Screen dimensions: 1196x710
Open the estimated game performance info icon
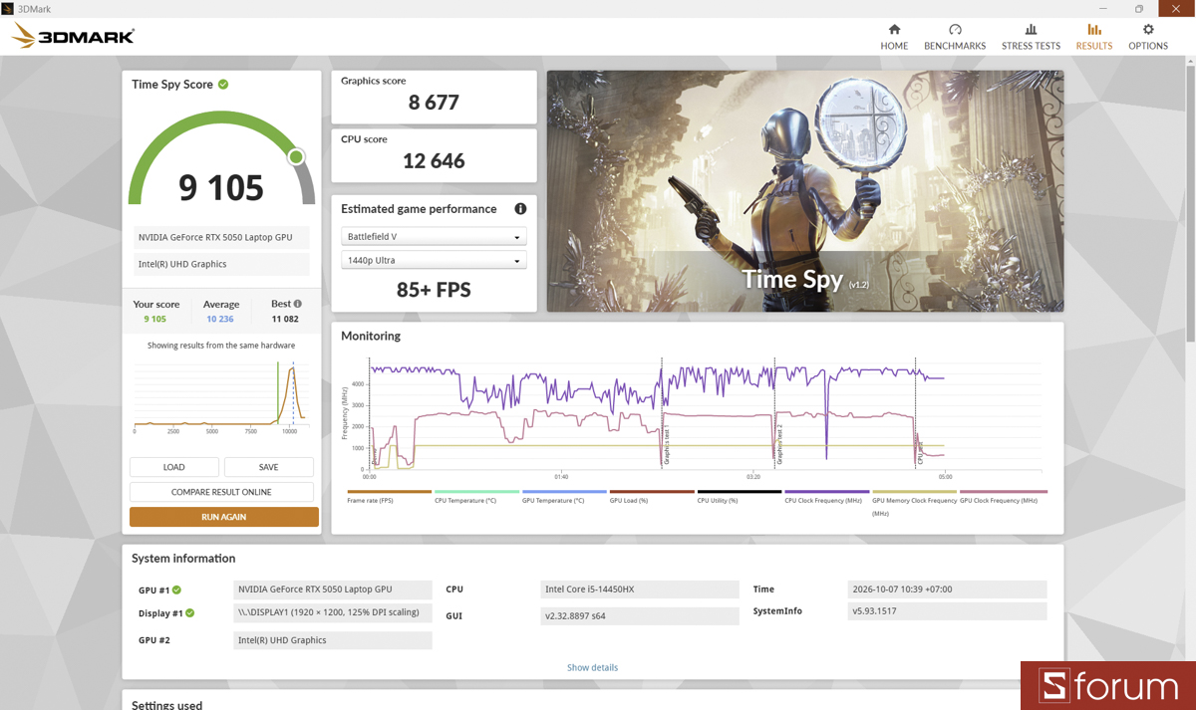(x=520, y=209)
